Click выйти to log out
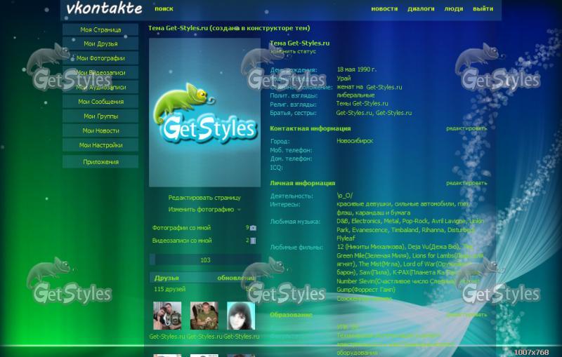Image resolution: width=562 pixels, height=357 pixels. (483, 8)
